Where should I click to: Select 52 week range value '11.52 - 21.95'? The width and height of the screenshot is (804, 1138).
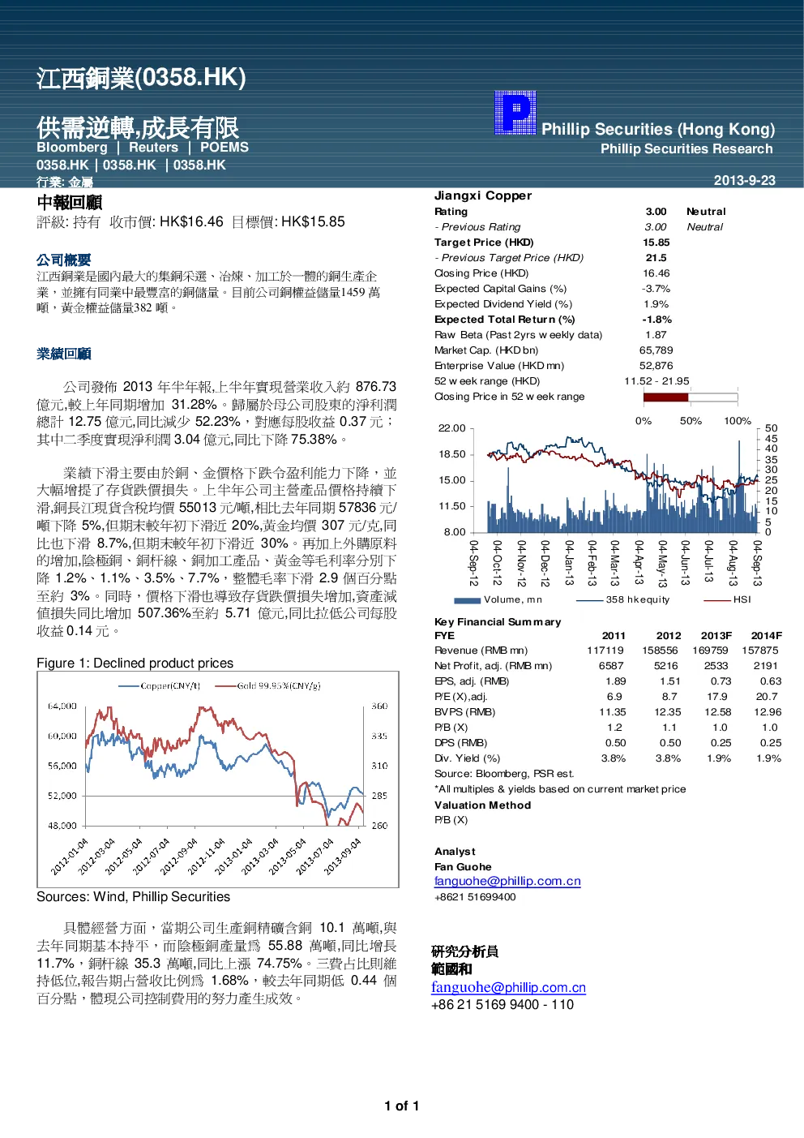[656, 380]
